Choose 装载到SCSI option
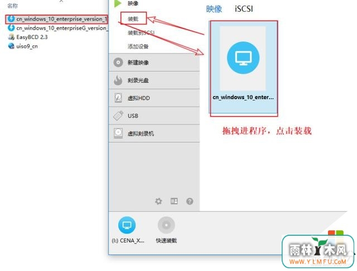Viewport: 357px width, 271px height. 141,33
